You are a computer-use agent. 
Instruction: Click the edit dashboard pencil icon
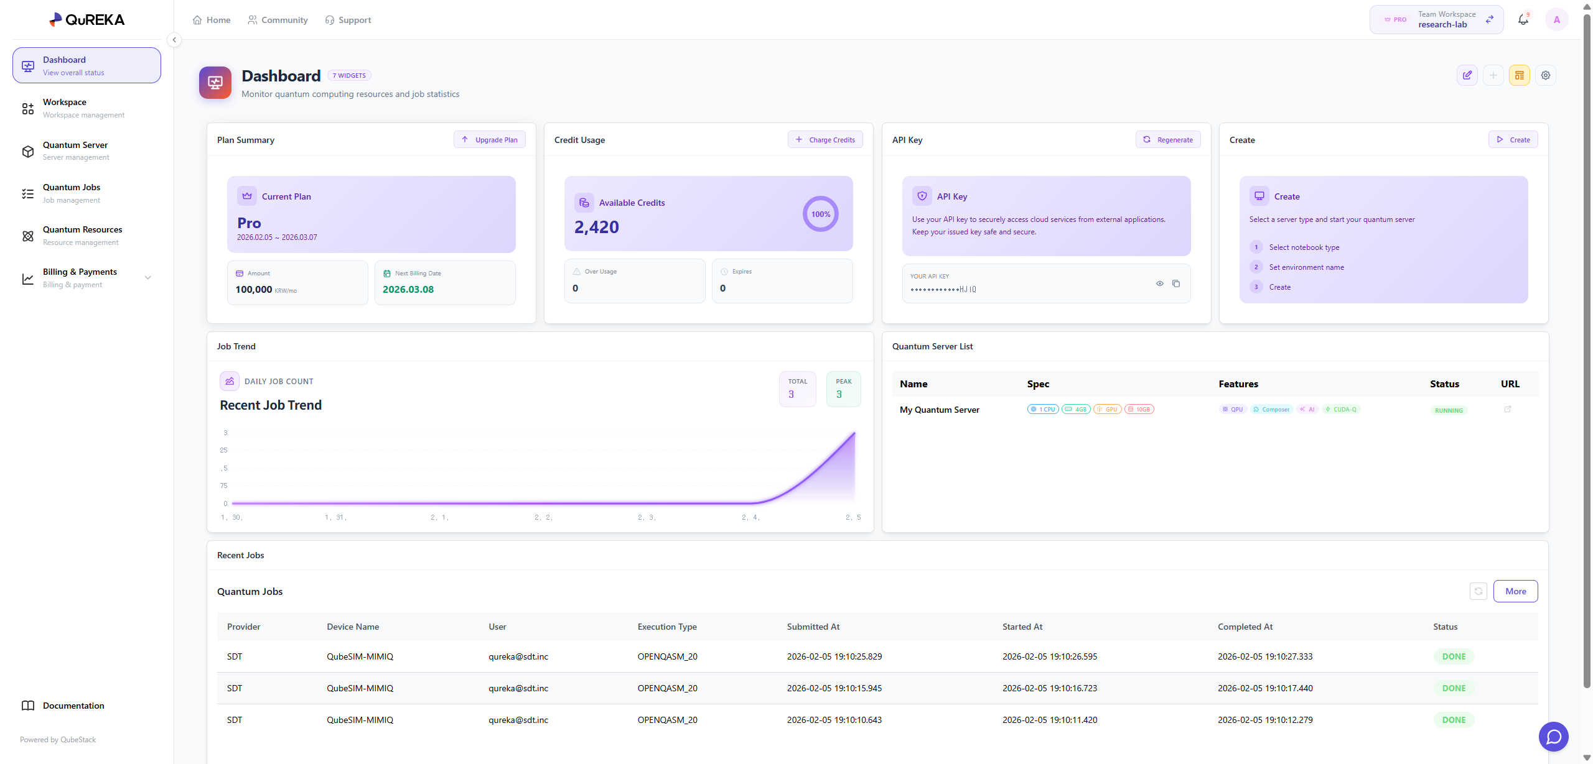click(1467, 75)
